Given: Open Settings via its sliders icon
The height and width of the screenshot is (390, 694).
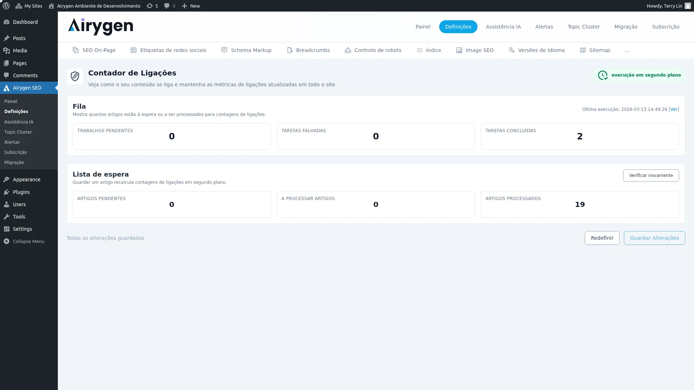Looking at the screenshot, I should (7, 229).
